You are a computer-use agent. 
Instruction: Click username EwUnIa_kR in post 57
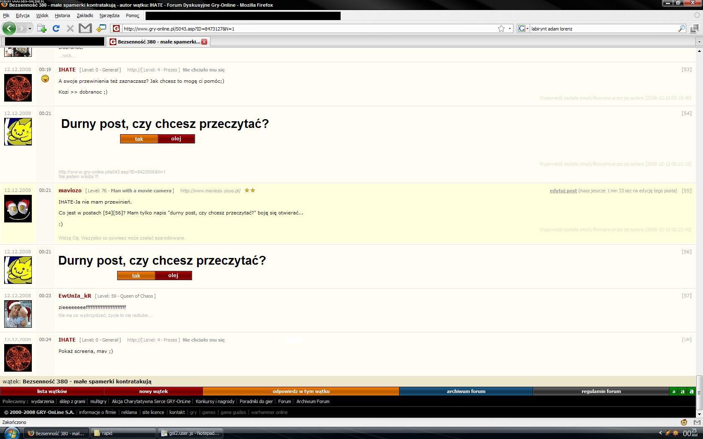75,296
